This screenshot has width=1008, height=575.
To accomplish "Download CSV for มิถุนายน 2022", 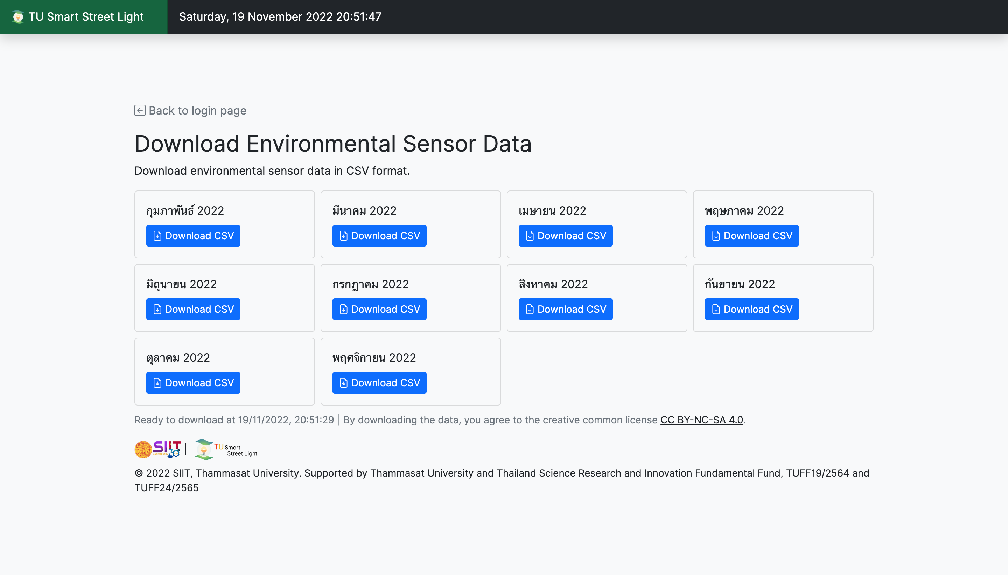I will tap(193, 309).
